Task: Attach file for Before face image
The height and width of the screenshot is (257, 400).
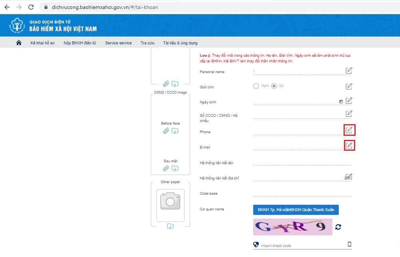Action: tap(166, 131)
